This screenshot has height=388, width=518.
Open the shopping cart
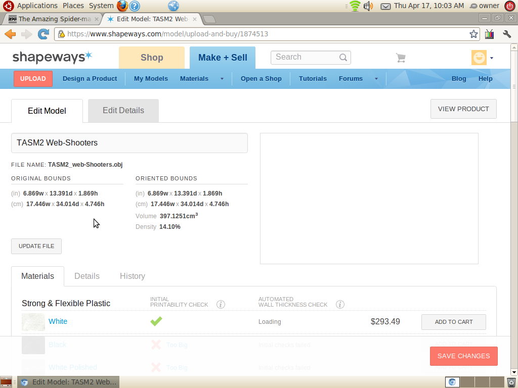pyautogui.click(x=401, y=58)
